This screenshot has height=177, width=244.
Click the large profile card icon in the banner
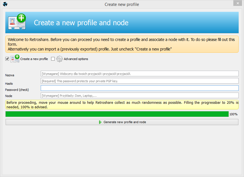(x=17, y=22)
